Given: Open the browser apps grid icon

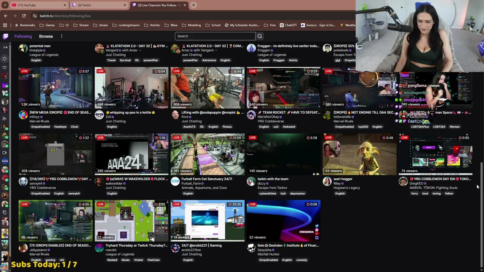Looking at the screenshot, I should pos(5,25).
